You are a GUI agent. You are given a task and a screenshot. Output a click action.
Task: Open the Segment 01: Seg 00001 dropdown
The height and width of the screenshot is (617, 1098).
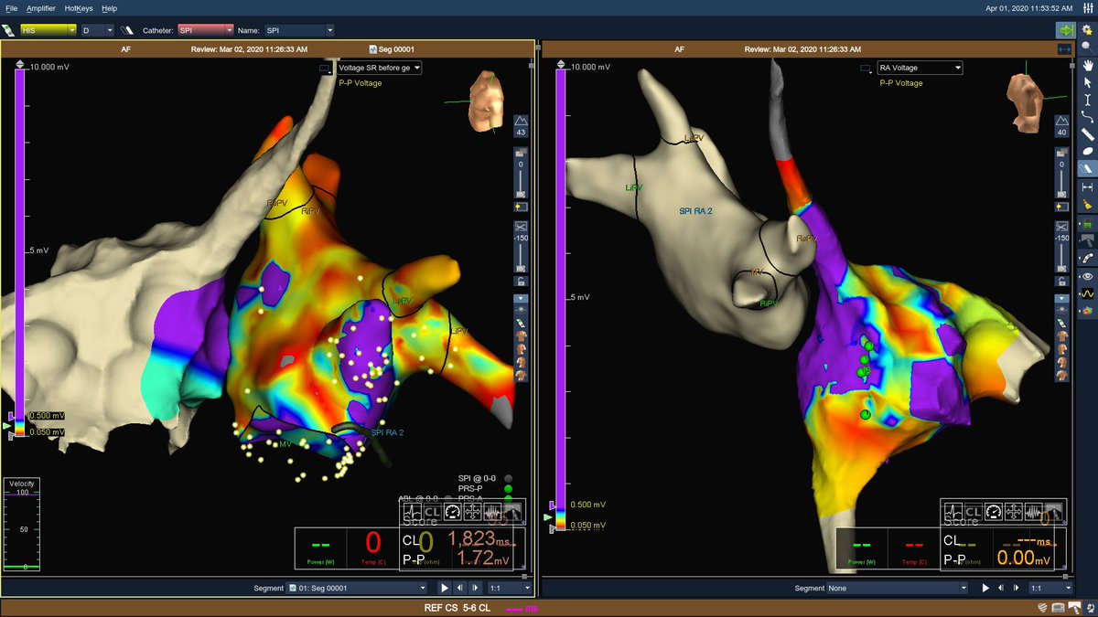click(x=357, y=588)
